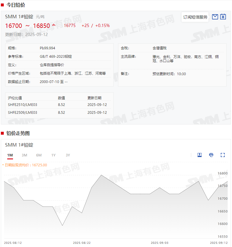This screenshot has height=247, width=232.
Task: Click the mainstream brands list 豫光、金利
Action: pos(185,59)
